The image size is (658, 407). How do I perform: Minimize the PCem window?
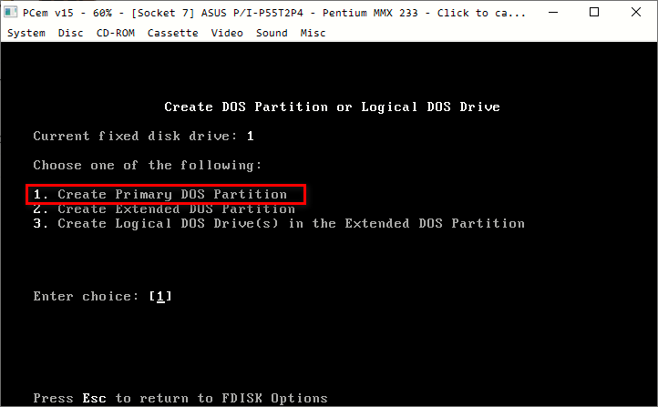(553, 13)
